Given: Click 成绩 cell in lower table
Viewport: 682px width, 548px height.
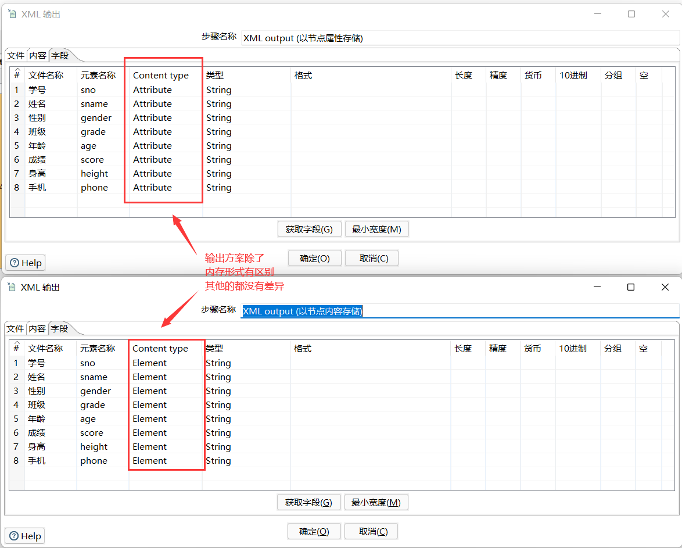Looking at the screenshot, I should (x=51, y=432).
